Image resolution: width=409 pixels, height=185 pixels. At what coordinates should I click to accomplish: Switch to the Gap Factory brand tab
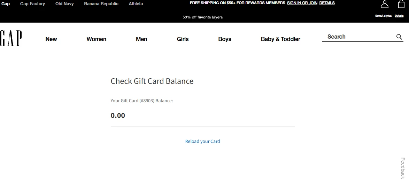[32, 4]
